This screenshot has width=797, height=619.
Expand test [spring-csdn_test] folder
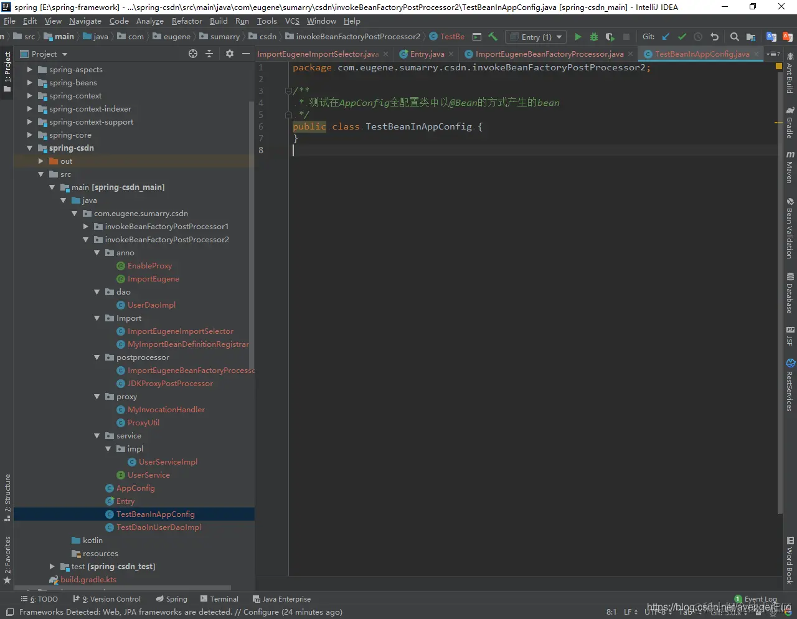(x=52, y=566)
